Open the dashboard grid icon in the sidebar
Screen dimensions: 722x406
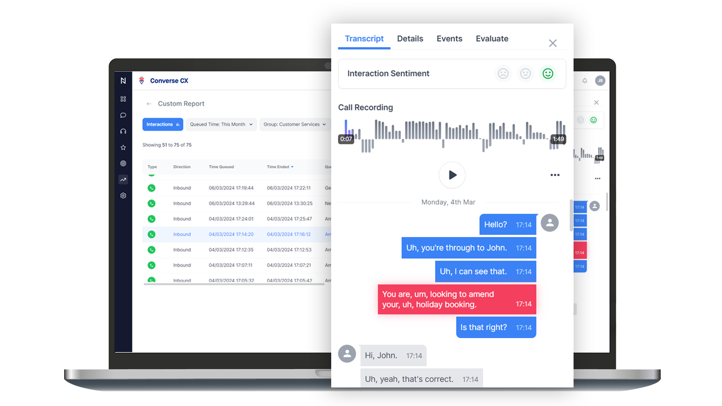(x=123, y=99)
